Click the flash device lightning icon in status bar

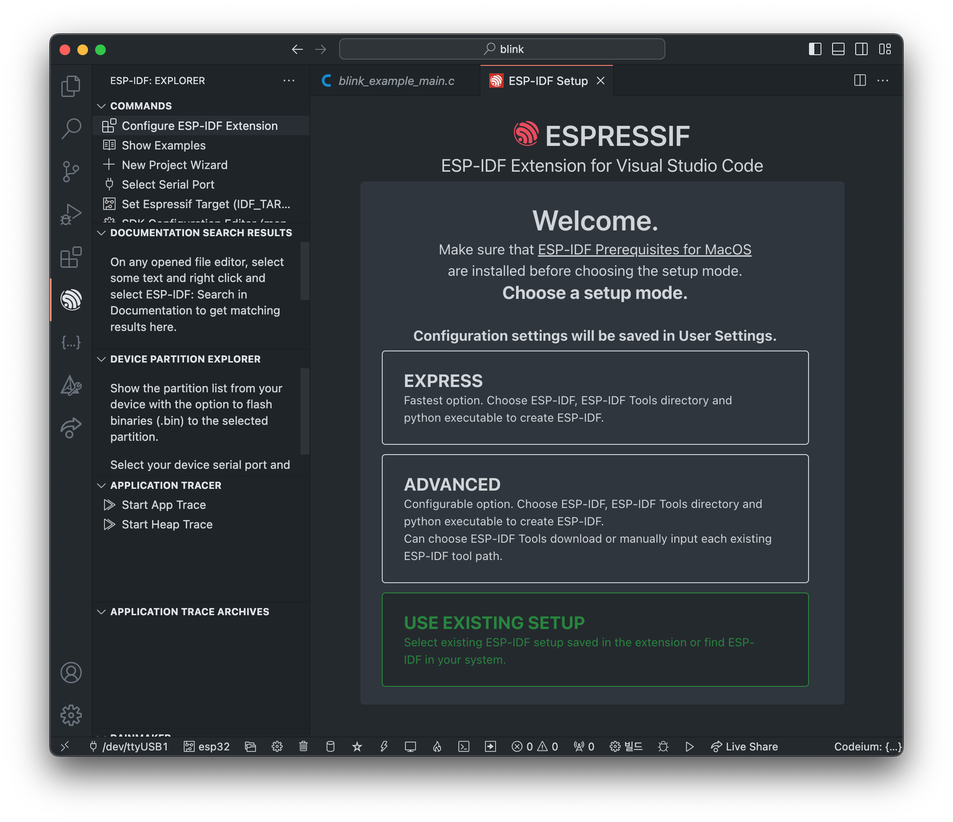(x=384, y=746)
